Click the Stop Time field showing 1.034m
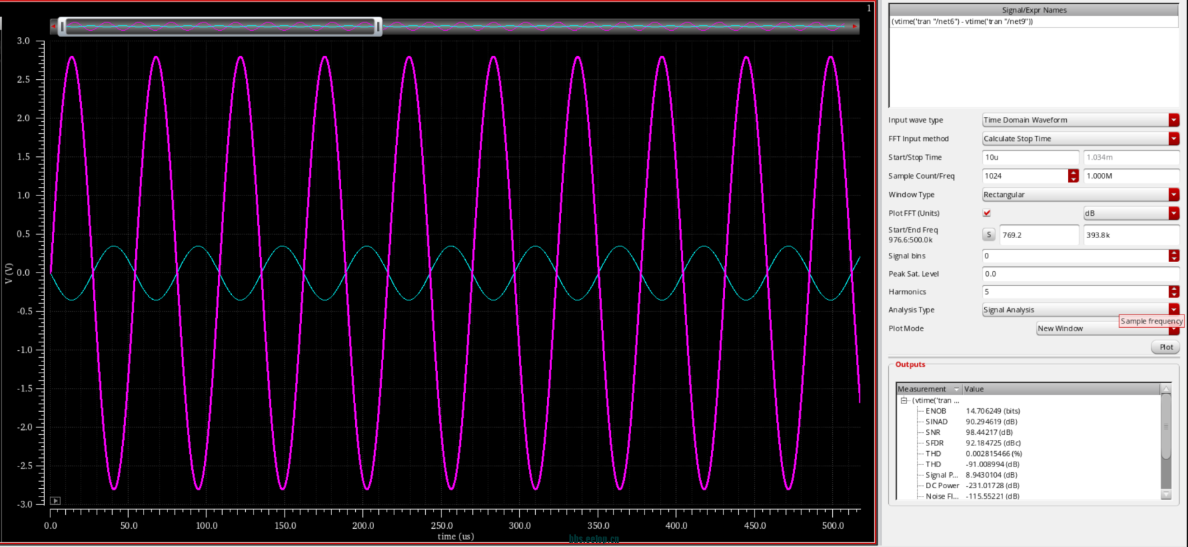 (x=1131, y=157)
